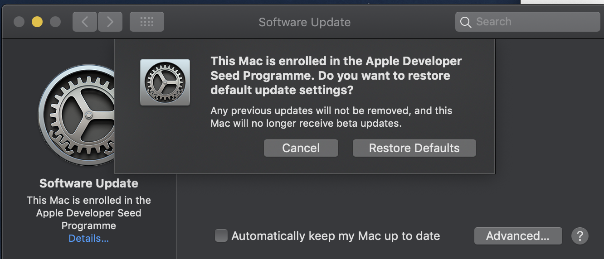Screen dimensions: 604x259
Task: Open the Details… link
Action: click(89, 239)
